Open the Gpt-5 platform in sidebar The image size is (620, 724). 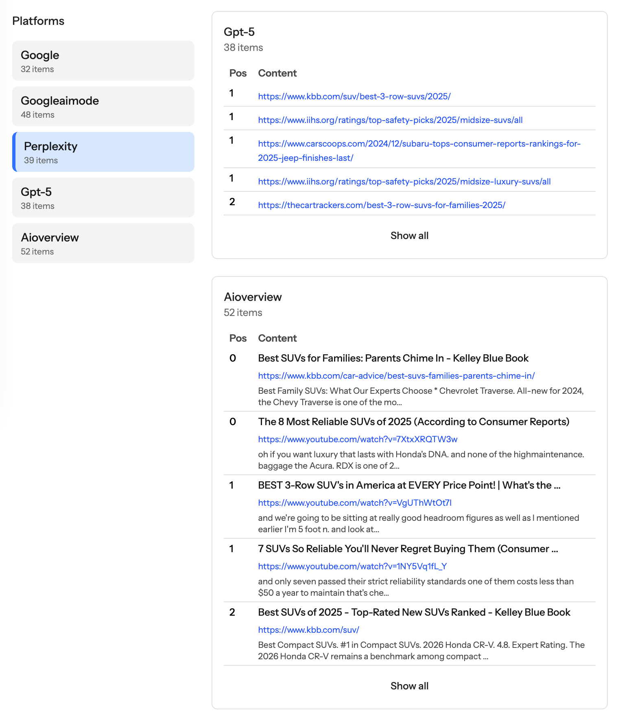pyautogui.click(x=103, y=197)
